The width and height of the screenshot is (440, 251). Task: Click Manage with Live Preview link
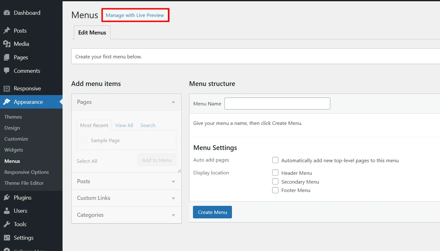coord(135,15)
